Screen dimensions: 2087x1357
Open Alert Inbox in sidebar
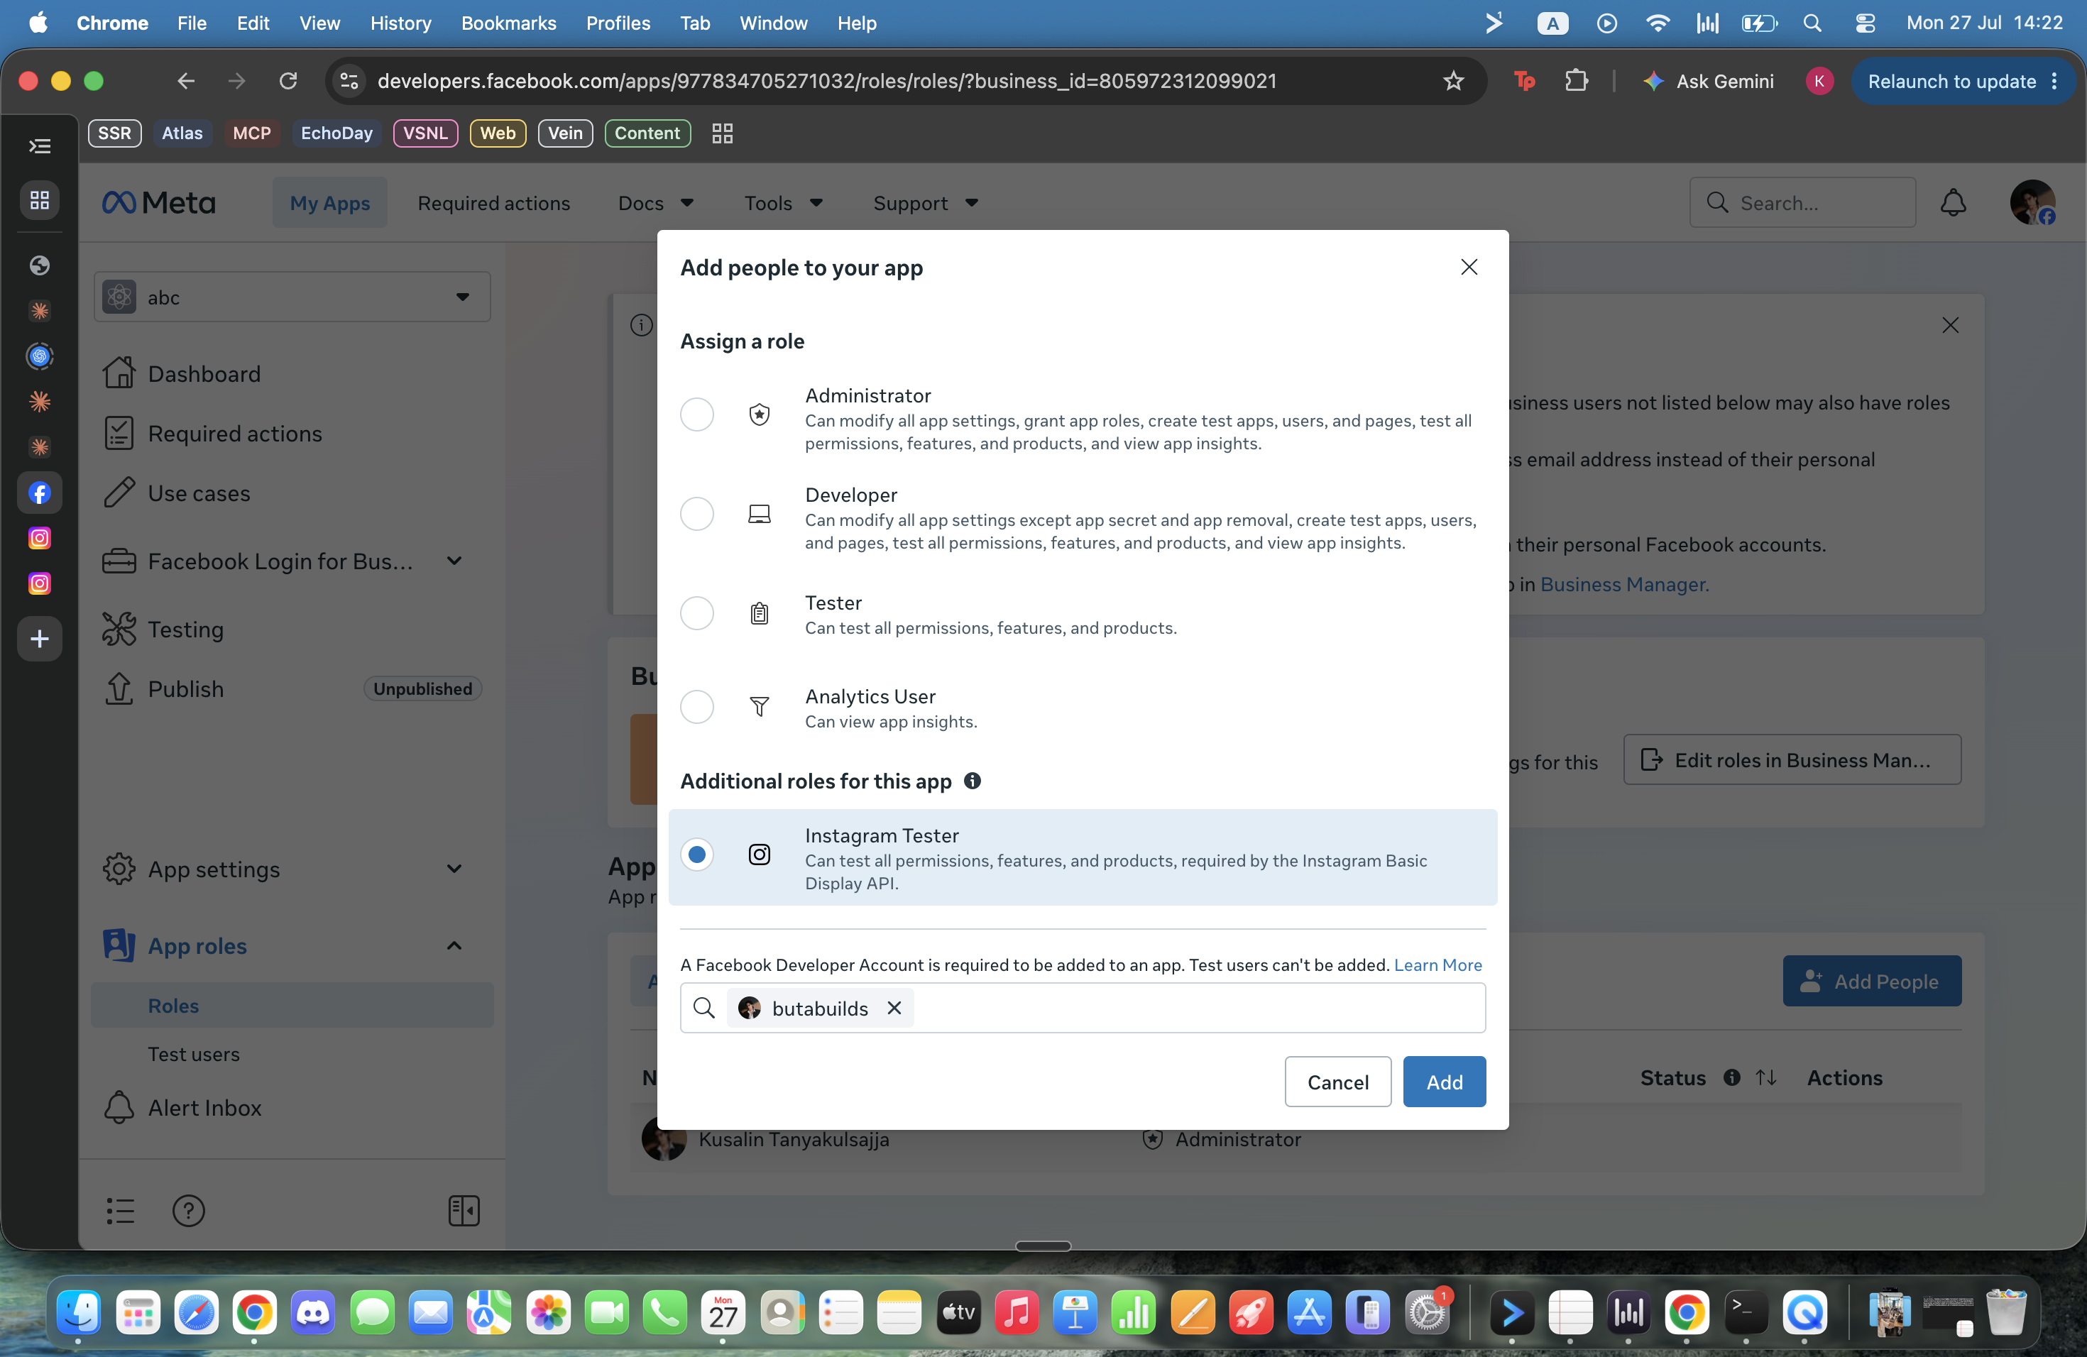182,1107
